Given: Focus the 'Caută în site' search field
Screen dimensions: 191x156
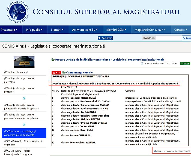Looking at the screenshot, I should (169, 38).
